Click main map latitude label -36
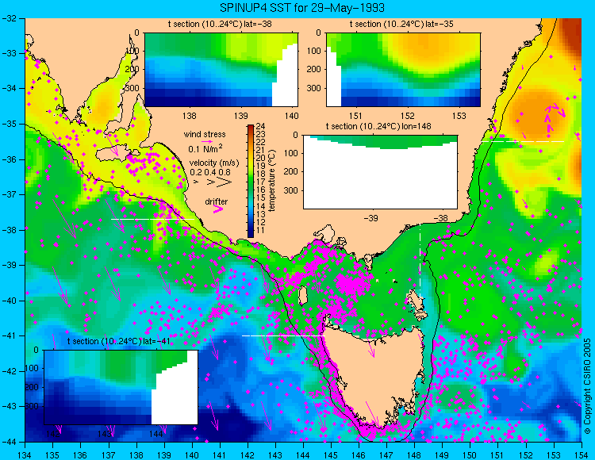Image resolution: width=595 pixels, height=460 pixels. pyautogui.click(x=9, y=159)
